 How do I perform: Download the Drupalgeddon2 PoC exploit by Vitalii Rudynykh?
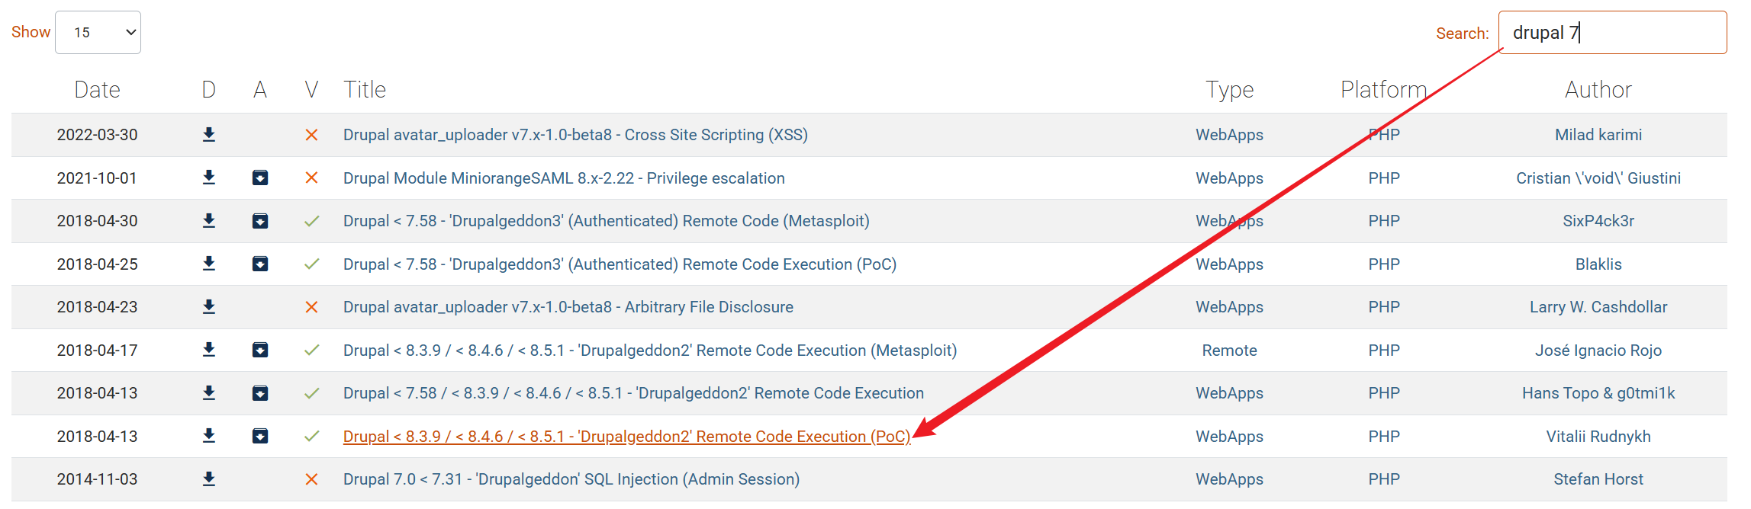tap(209, 436)
